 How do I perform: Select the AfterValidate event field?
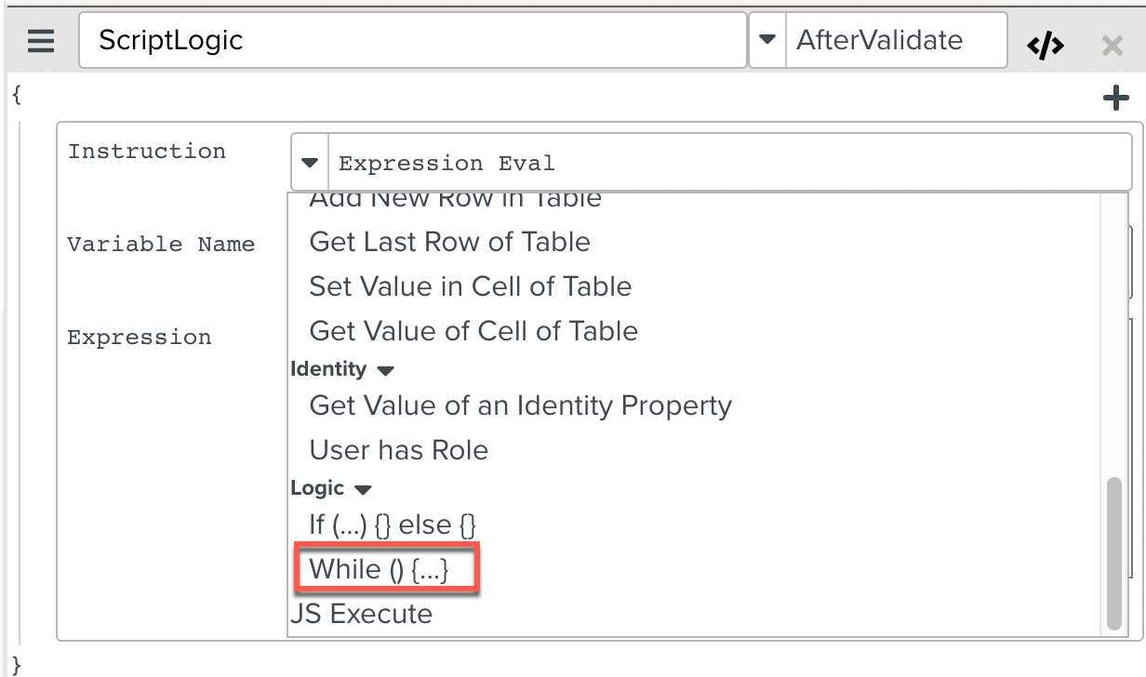pyautogui.click(x=895, y=40)
